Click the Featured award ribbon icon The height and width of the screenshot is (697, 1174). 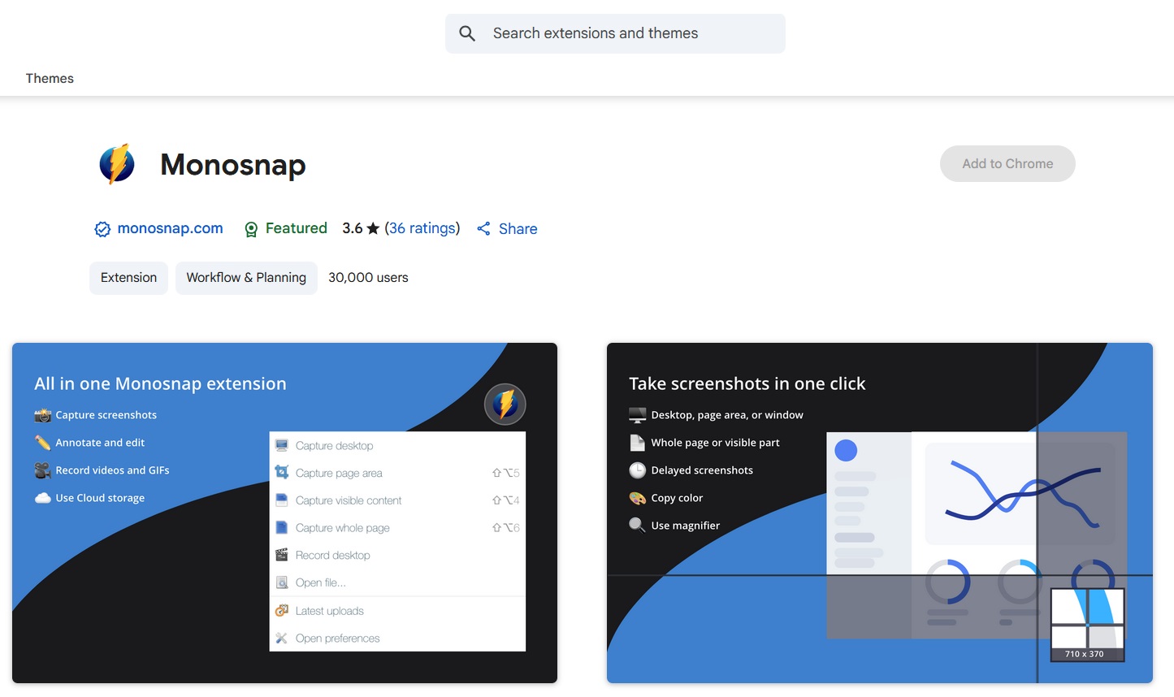pyautogui.click(x=251, y=229)
